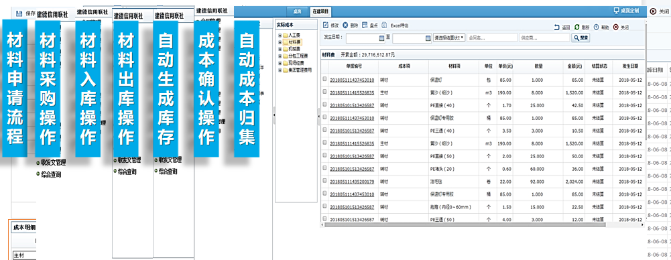Viewport: 671px width, 260px height.
Task: Click the 返回 back arrow icon
Action: (x=557, y=27)
